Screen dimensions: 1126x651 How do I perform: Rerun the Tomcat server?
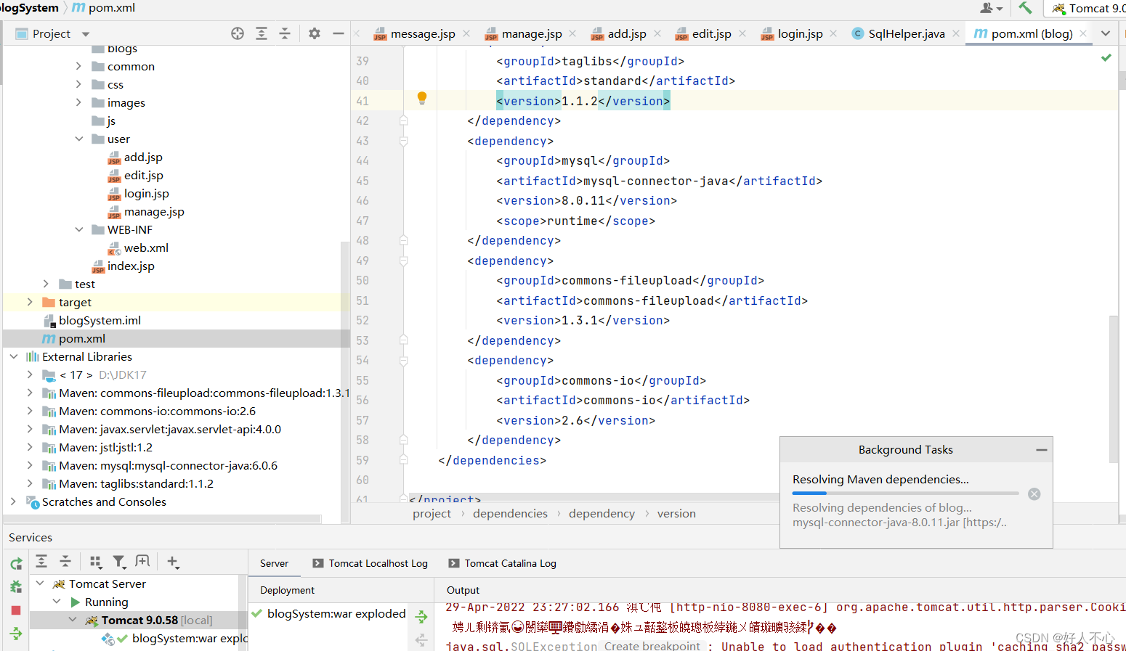click(x=16, y=562)
